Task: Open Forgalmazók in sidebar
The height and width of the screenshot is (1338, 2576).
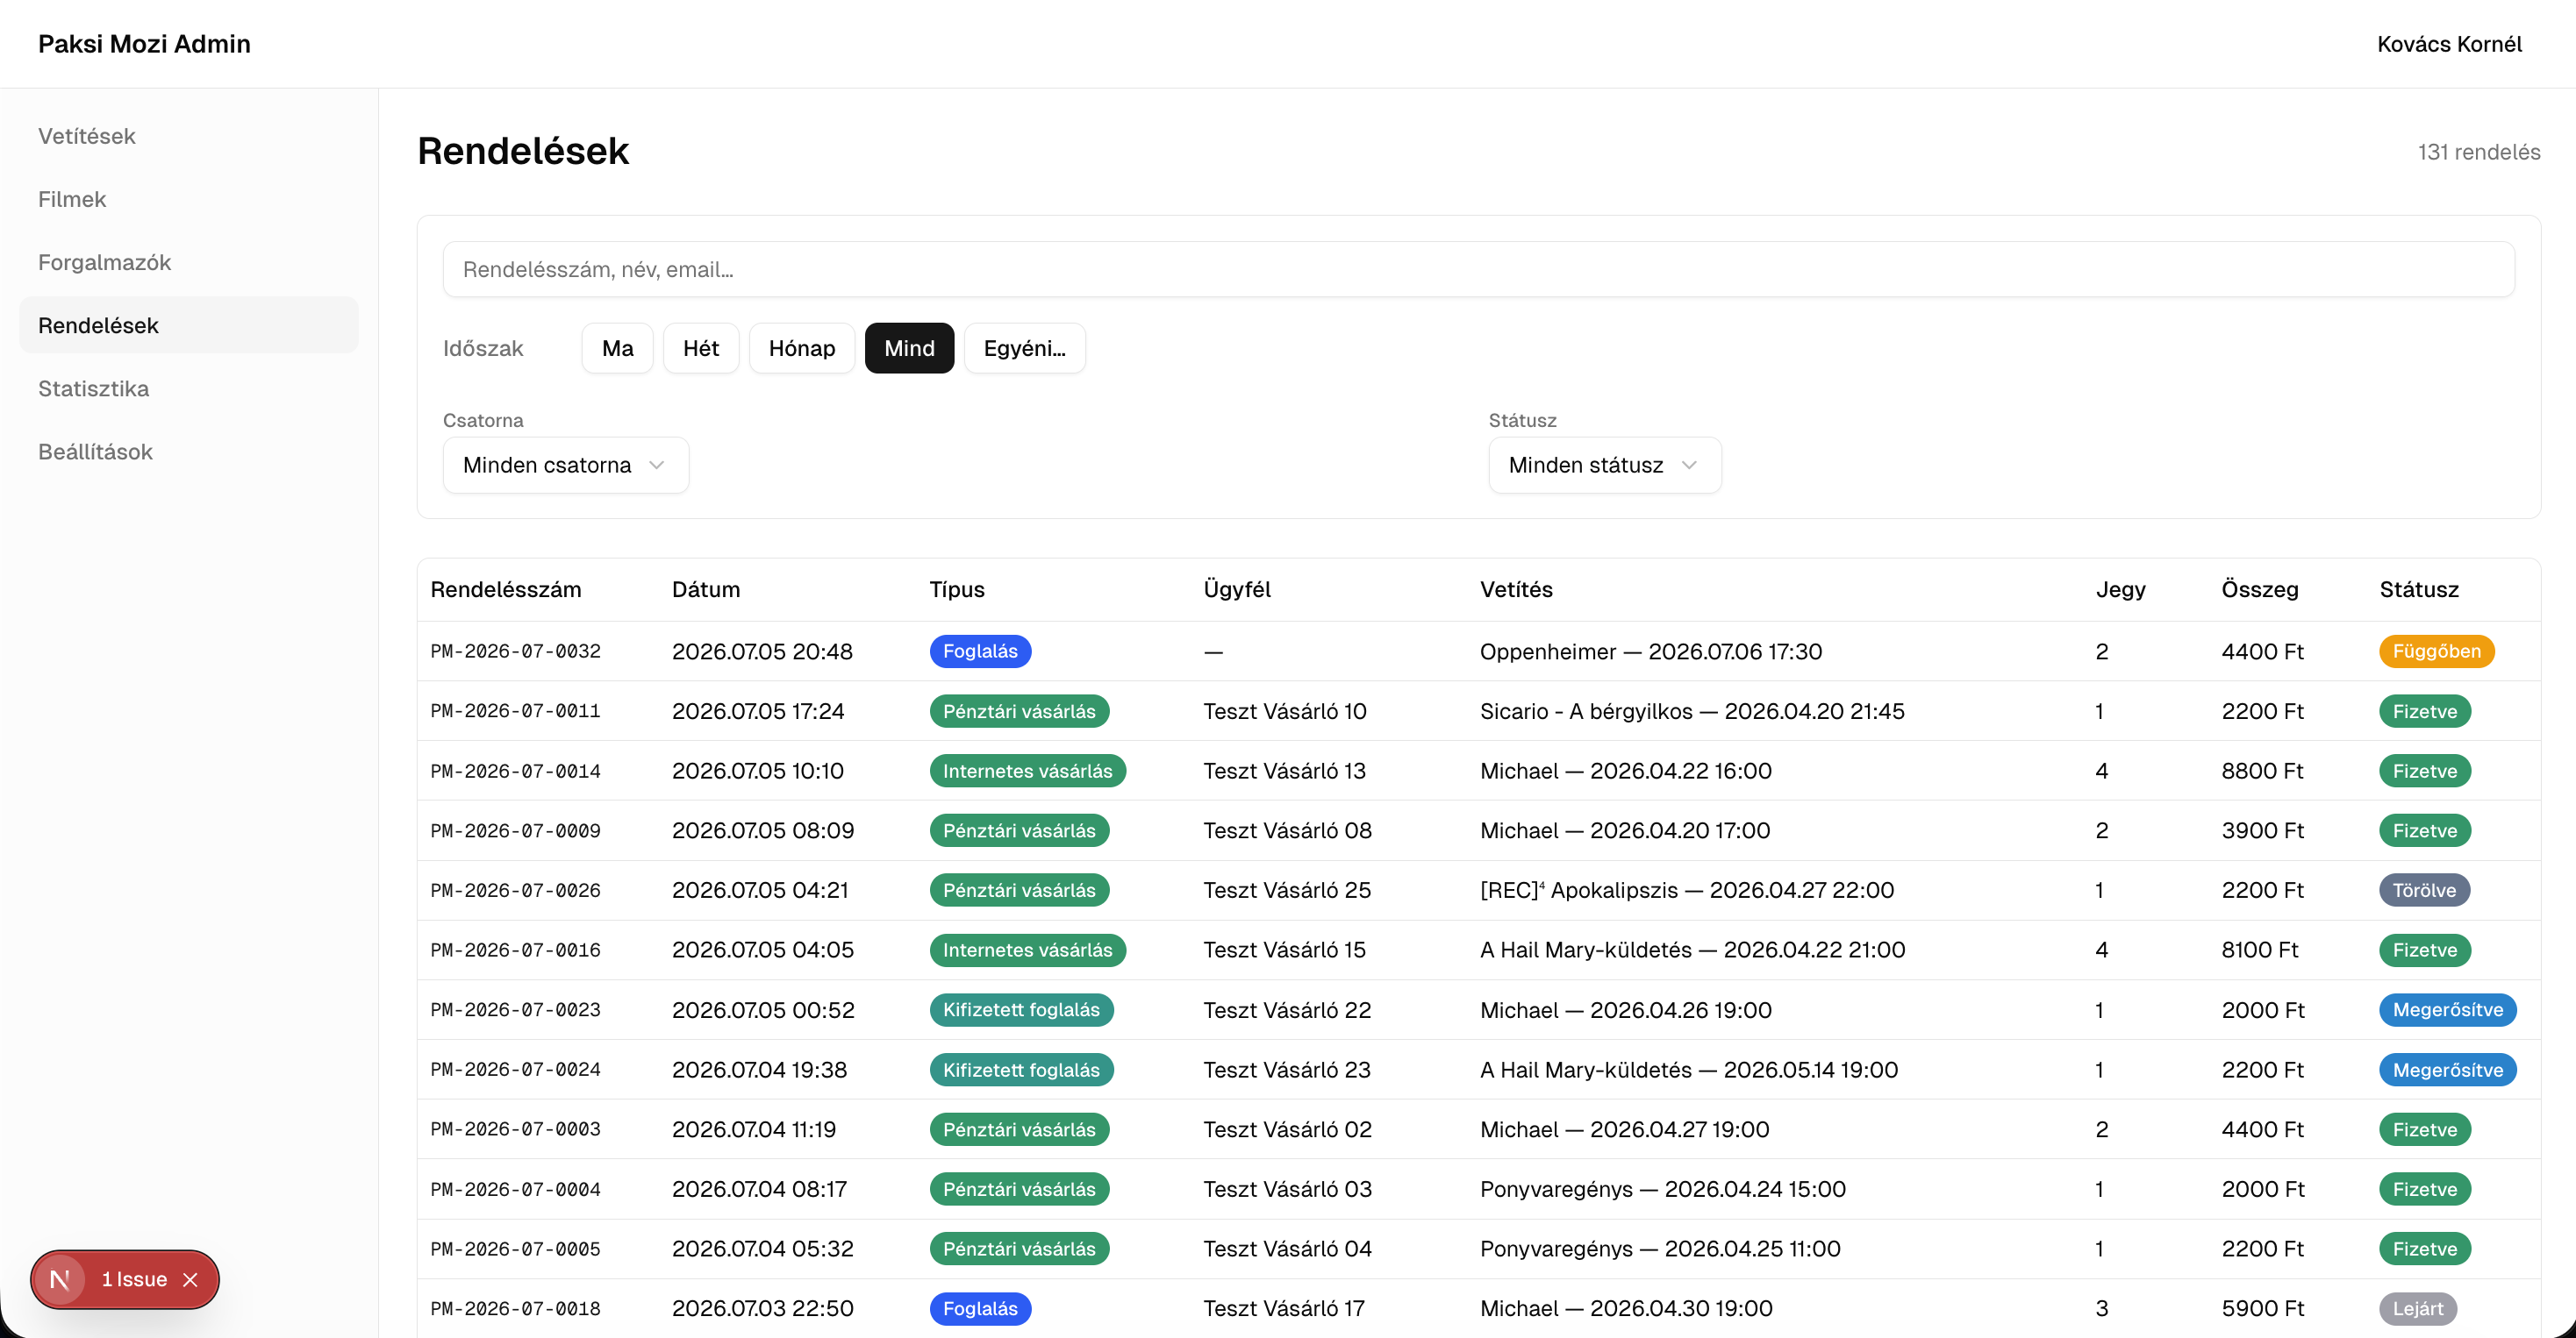Action: pos(188,262)
